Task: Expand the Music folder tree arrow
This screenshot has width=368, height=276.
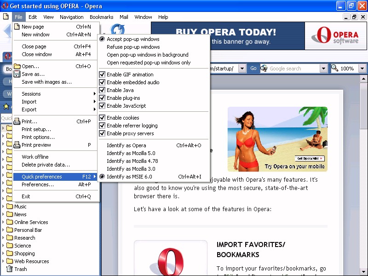Action: click(x=3, y=207)
